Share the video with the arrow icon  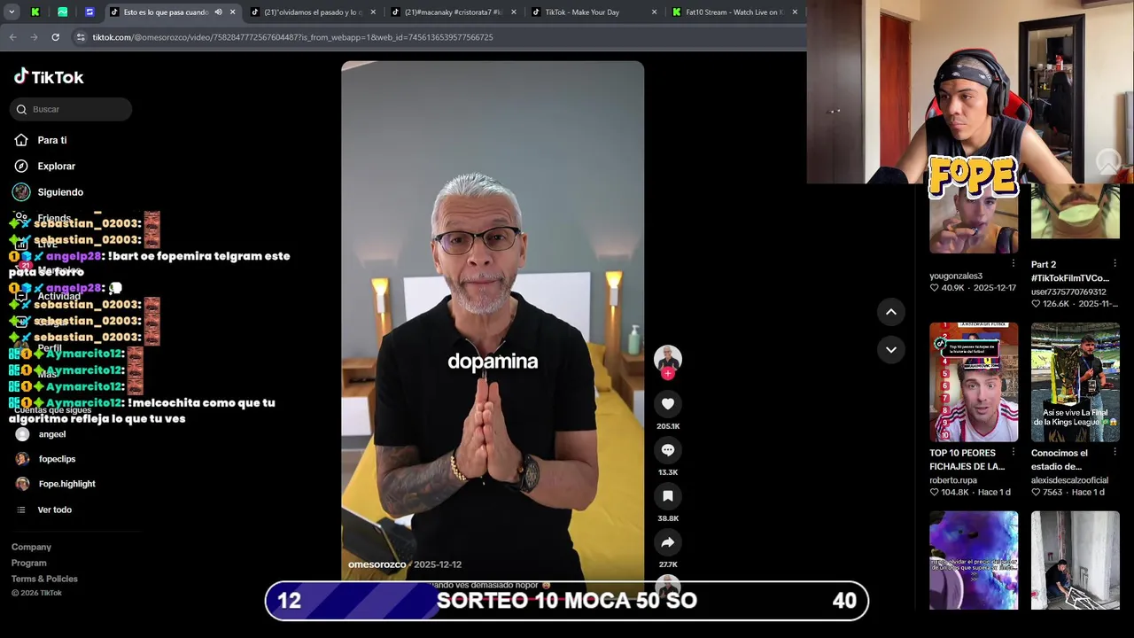pos(668,542)
